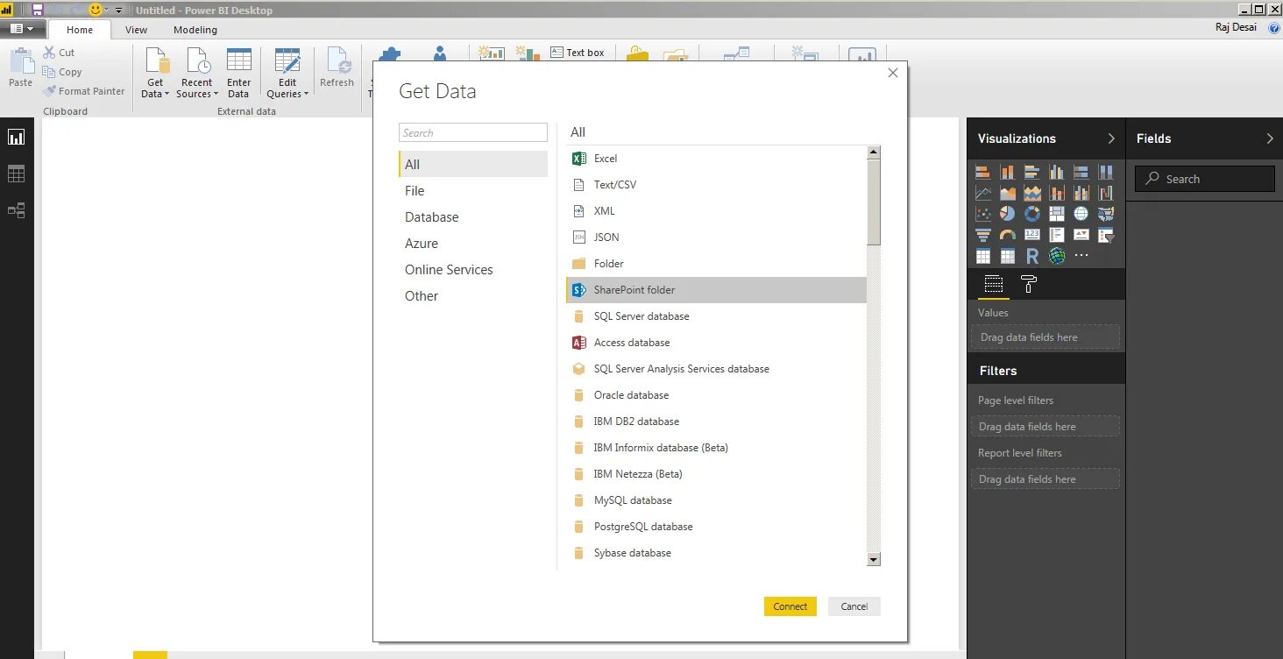Screen dimensions: 1283x659
Task: Open the File menu dropdown button
Action: pyautogui.click(x=21, y=29)
